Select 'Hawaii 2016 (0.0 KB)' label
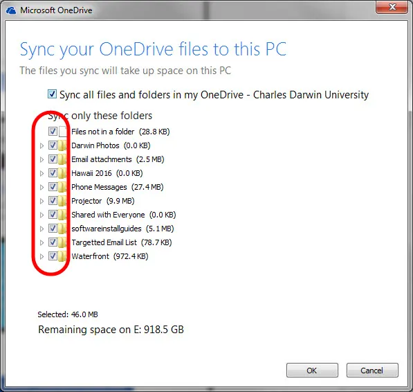 [x=107, y=173]
